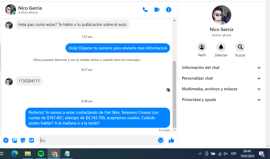
Task: Start a video call from chat header
Action: (157, 10)
